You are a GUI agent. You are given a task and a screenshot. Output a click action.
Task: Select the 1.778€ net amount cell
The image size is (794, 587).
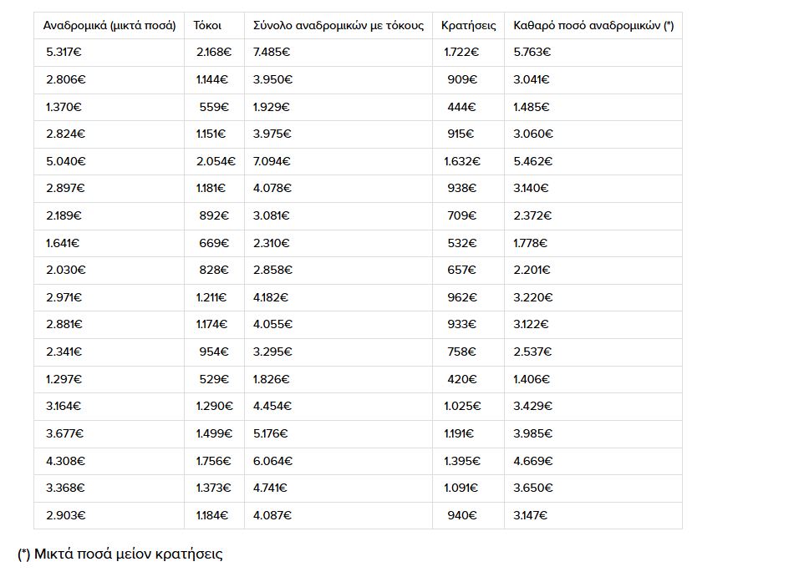(x=531, y=243)
